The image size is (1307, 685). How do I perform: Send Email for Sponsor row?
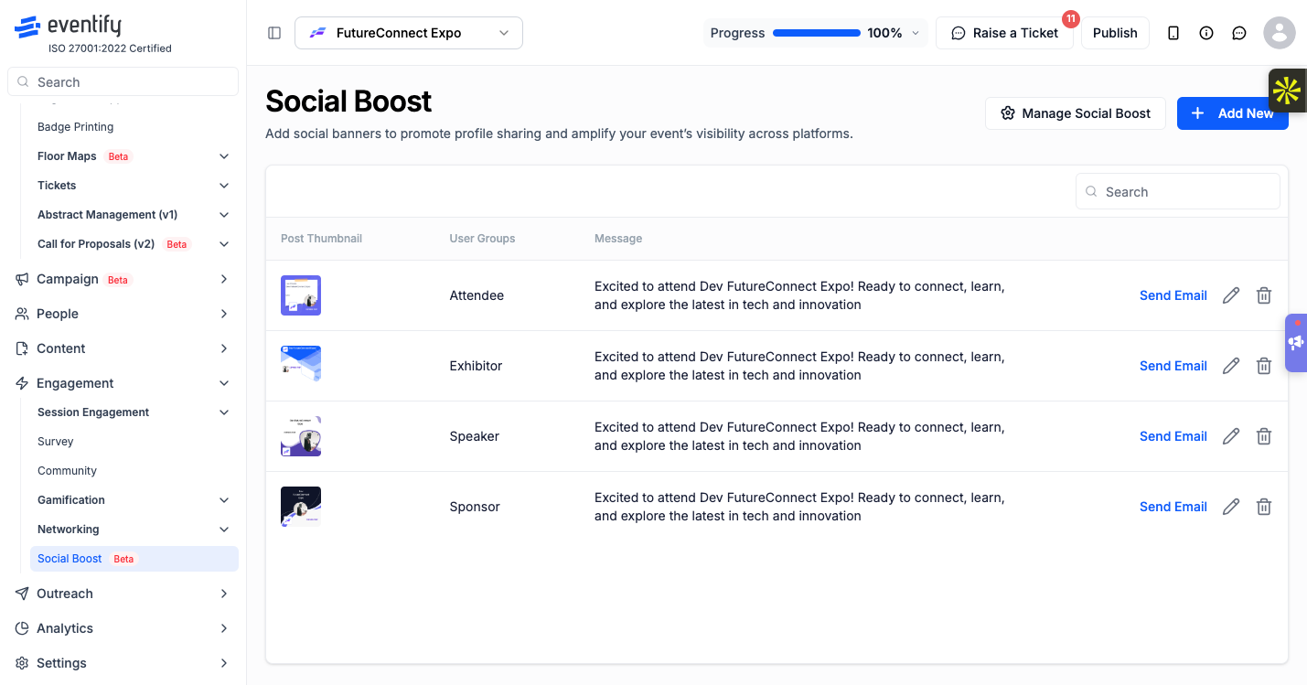click(x=1173, y=507)
